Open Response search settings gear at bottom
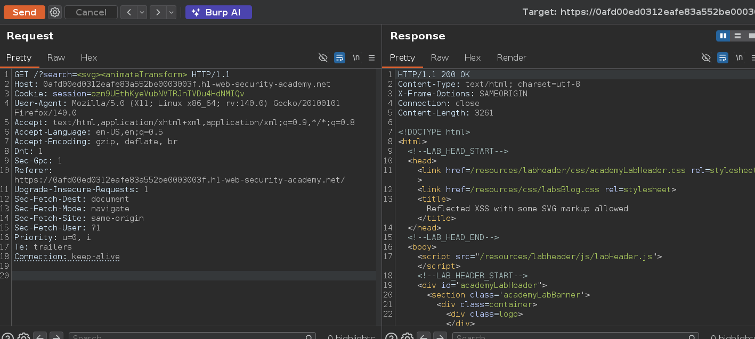The width and height of the screenshot is (755, 339). point(407,336)
